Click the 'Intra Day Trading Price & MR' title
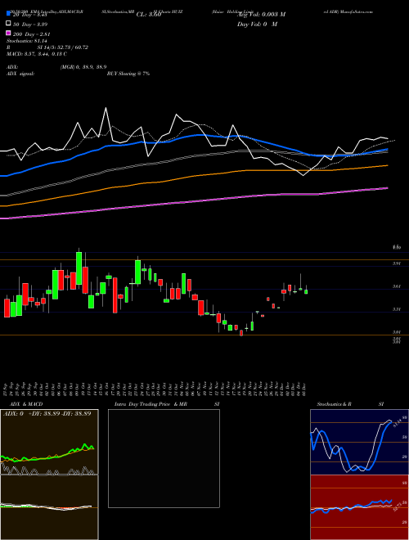Image resolution: width=409 pixels, height=540 pixels. [x=151, y=404]
